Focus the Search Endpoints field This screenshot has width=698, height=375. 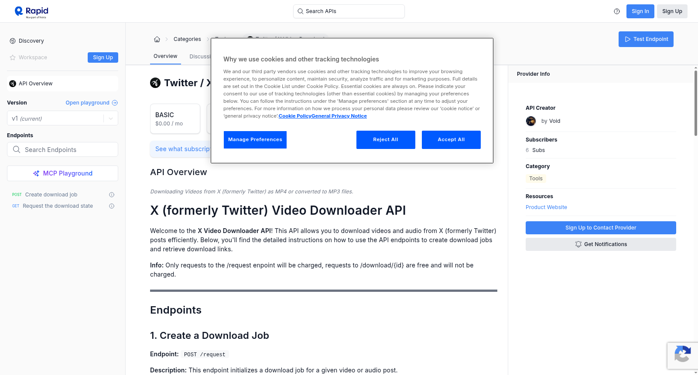62,149
